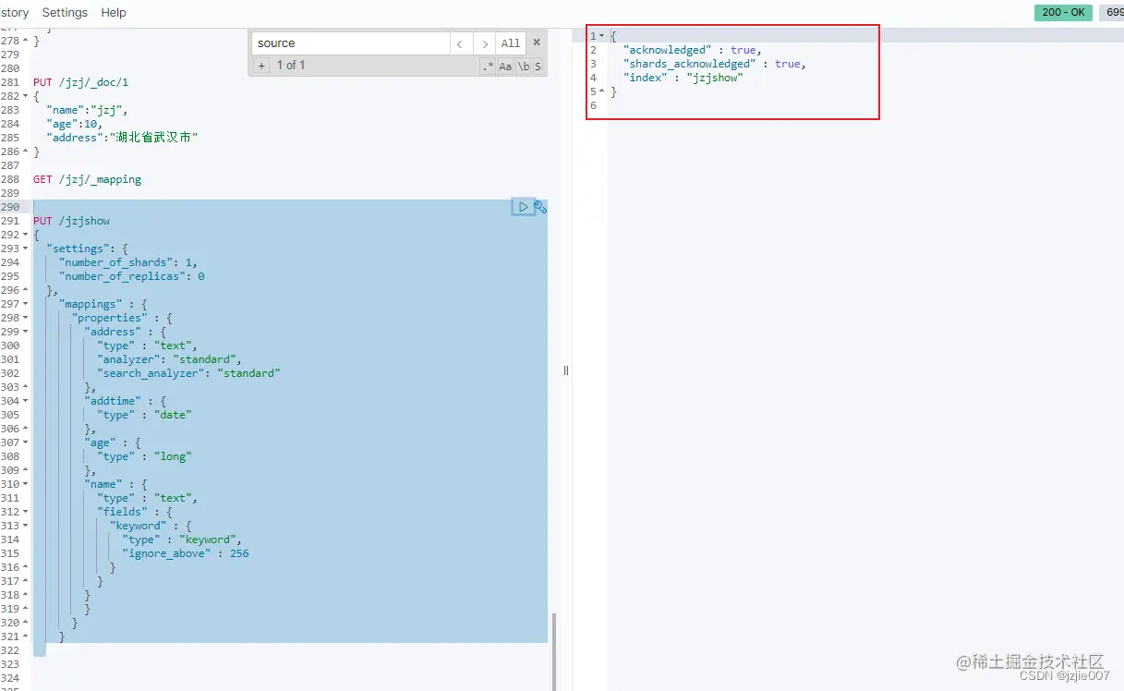The image size is (1124, 691).
Task: Click the PUT /jzj/_doc/1 request line
Action: pos(80,82)
